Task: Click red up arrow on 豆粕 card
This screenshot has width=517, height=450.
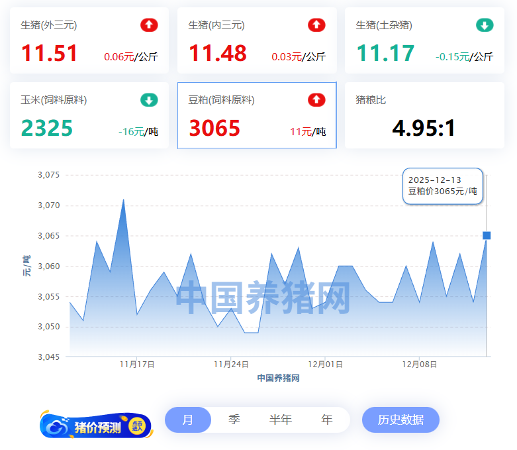Action: tap(316, 100)
